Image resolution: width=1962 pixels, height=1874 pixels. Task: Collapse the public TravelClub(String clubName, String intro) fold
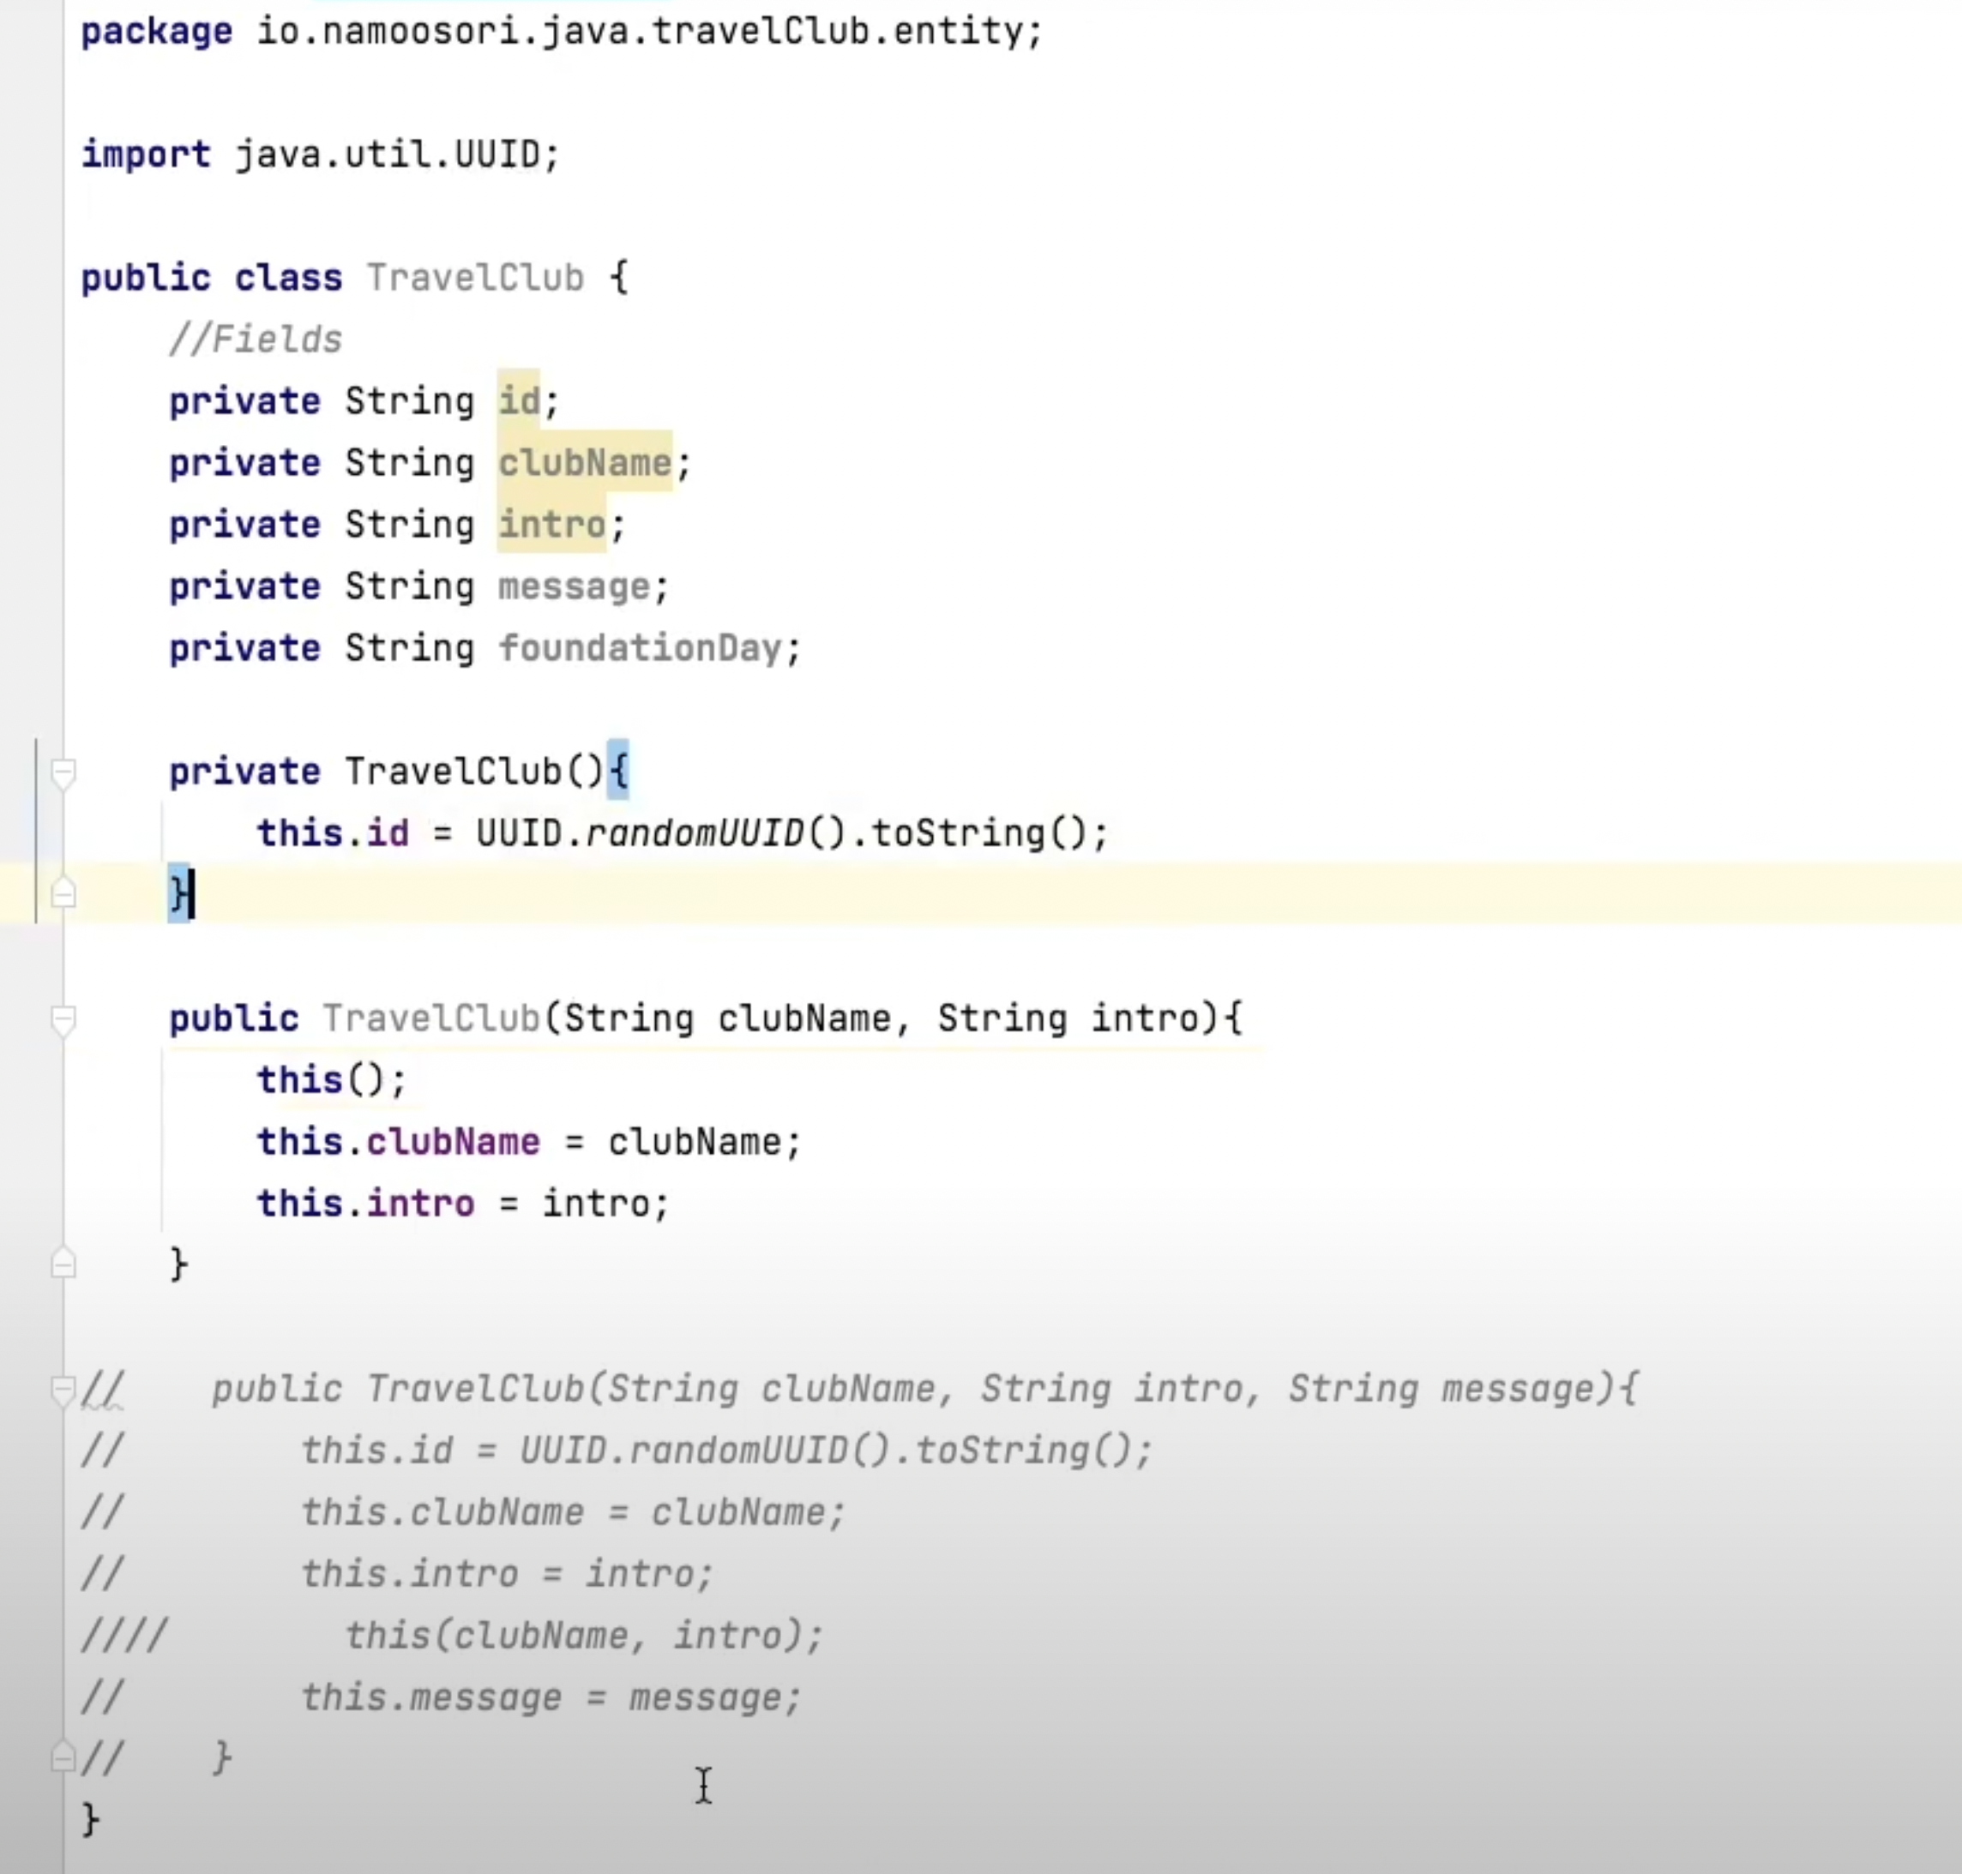click(x=63, y=1020)
